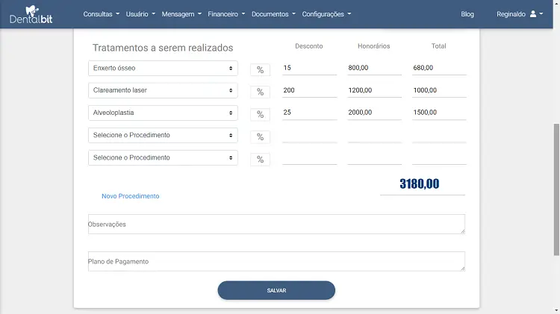Toggle percent discount for Clareamento laser

(260, 92)
